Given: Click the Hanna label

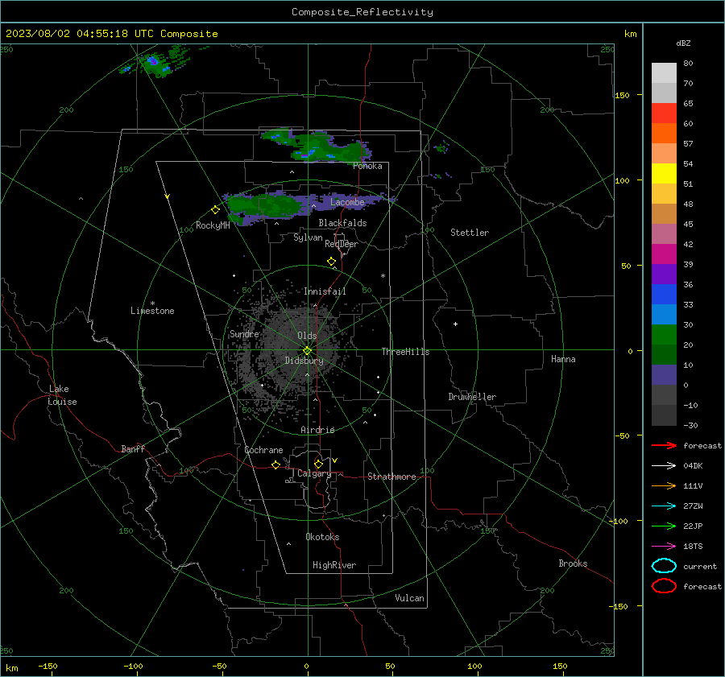Looking at the screenshot, I should pos(563,359).
